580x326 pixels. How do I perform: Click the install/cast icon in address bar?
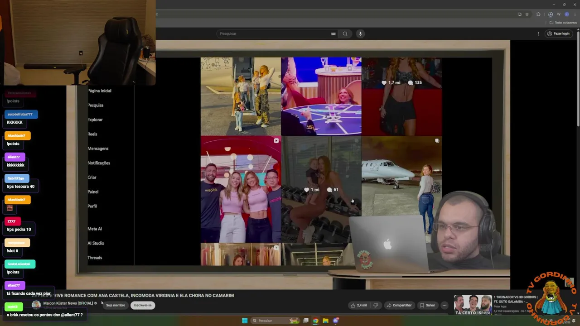[519, 14]
